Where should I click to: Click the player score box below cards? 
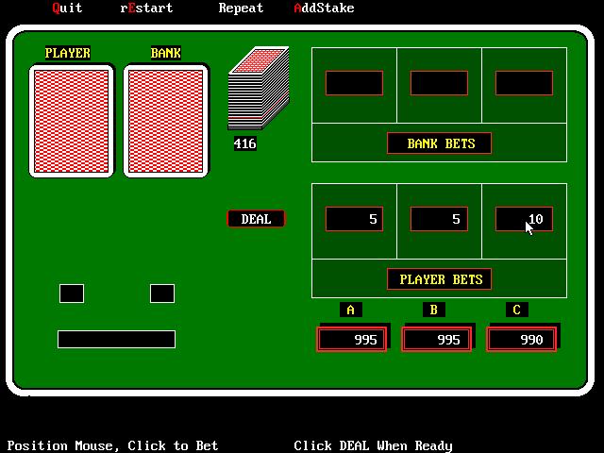[x=72, y=294]
